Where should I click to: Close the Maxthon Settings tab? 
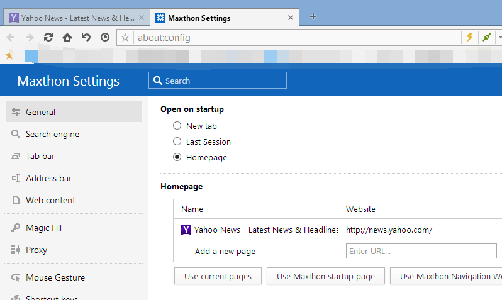[291, 18]
